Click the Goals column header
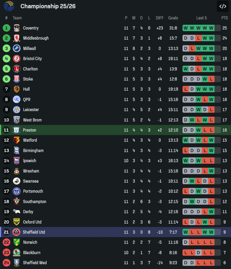 click(173, 18)
